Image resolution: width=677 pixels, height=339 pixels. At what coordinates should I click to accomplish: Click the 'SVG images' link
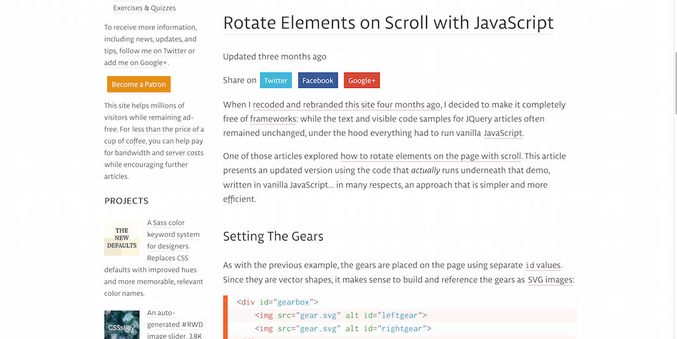(551, 280)
